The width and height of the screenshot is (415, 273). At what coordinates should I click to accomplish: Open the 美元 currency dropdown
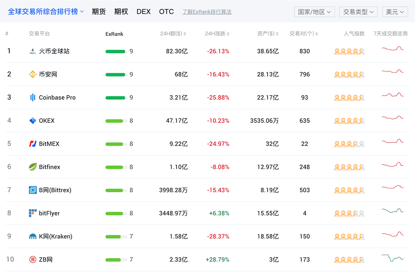point(394,12)
